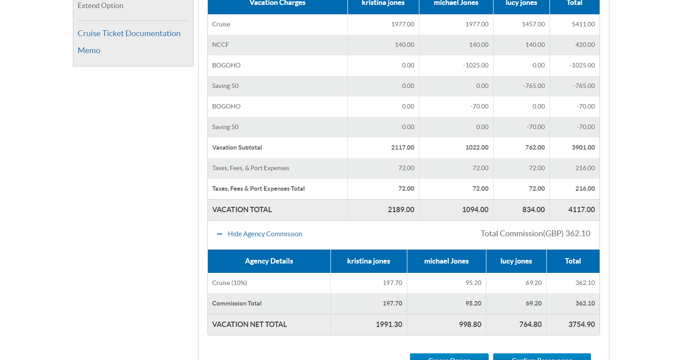Click the Taxes, Fees, & Port Expenses label
Screen dimensions: 693x360
tap(251, 168)
